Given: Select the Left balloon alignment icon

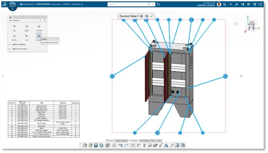Looking at the screenshot, I should pos(26,36).
